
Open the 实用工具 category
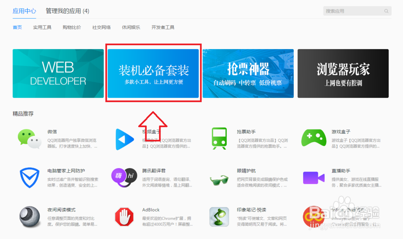point(42,27)
